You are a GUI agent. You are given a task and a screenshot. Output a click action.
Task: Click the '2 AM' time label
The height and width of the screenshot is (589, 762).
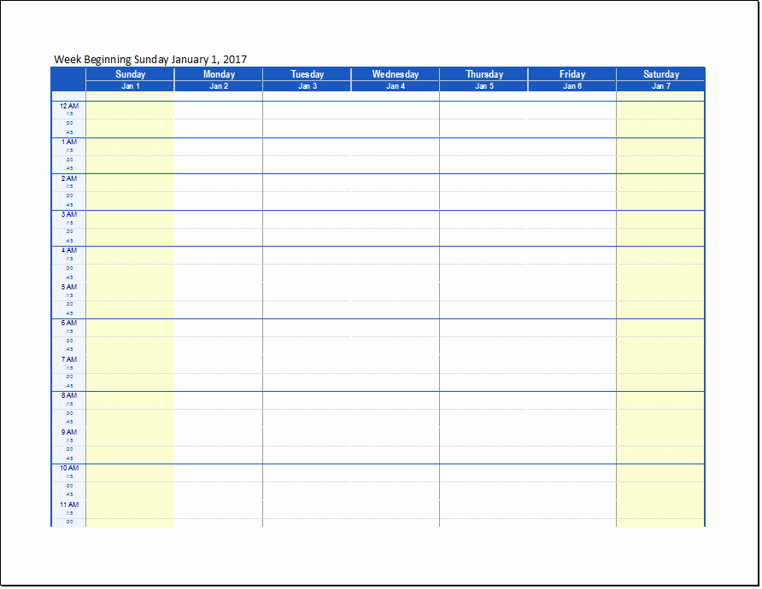(69, 178)
